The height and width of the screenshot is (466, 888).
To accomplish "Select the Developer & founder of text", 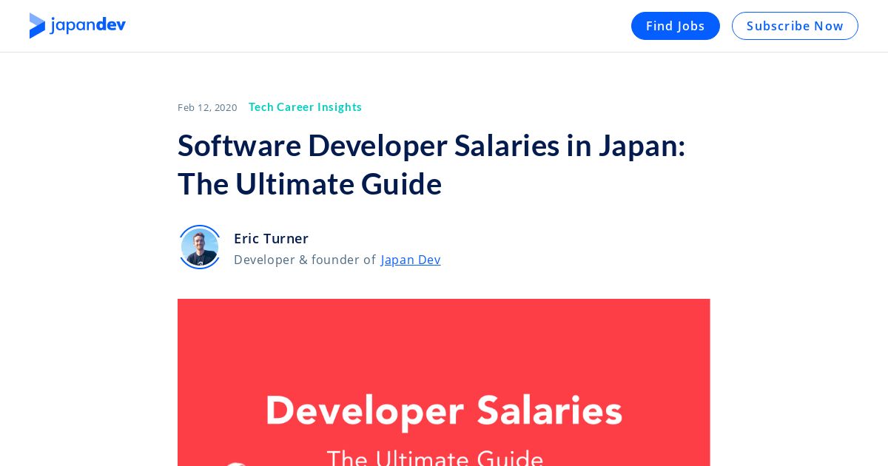I will [x=305, y=260].
